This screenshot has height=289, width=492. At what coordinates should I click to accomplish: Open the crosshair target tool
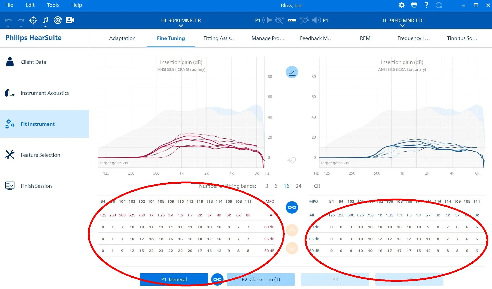(33, 20)
